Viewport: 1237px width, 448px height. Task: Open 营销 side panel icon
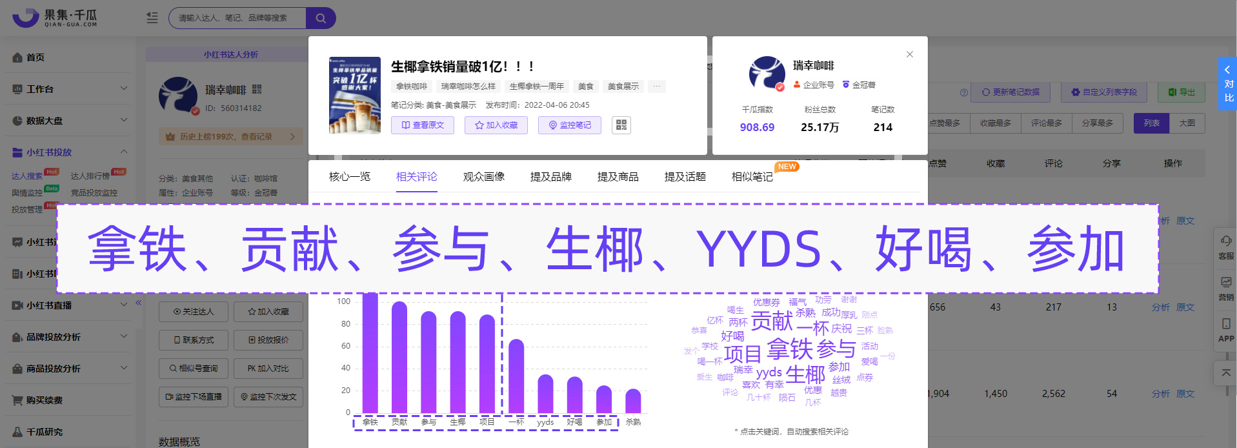1226,289
